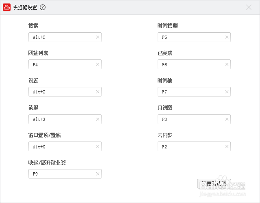Clear the 团签列表 shortcut F4
Screen dimensions: 260x203
point(97,65)
